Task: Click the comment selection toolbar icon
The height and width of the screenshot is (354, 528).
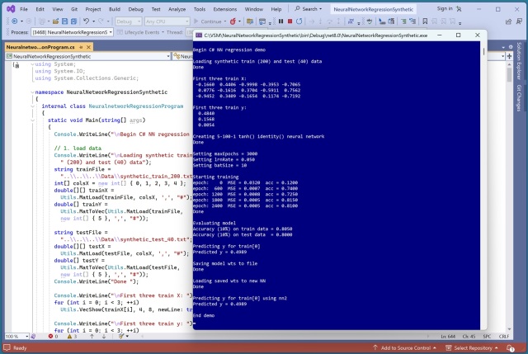Action: [x=403, y=21]
